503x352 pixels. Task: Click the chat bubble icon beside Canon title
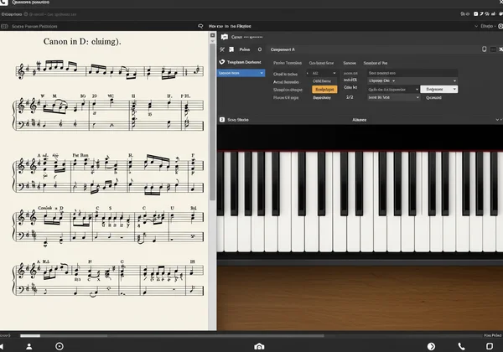(224, 38)
